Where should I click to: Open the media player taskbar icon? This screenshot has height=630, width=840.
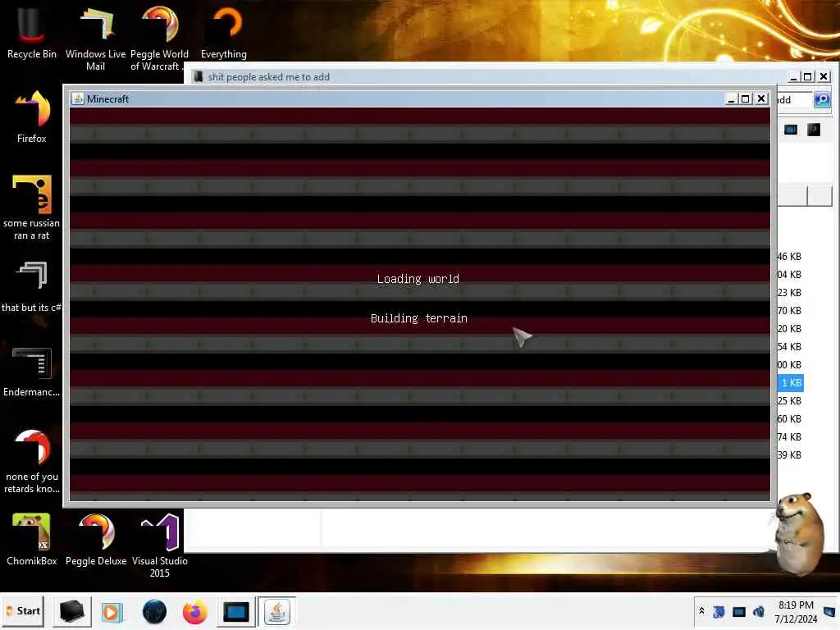112,612
